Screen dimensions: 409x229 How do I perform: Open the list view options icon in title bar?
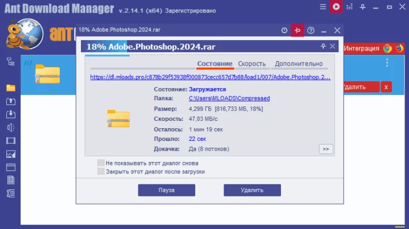[x=349, y=7]
